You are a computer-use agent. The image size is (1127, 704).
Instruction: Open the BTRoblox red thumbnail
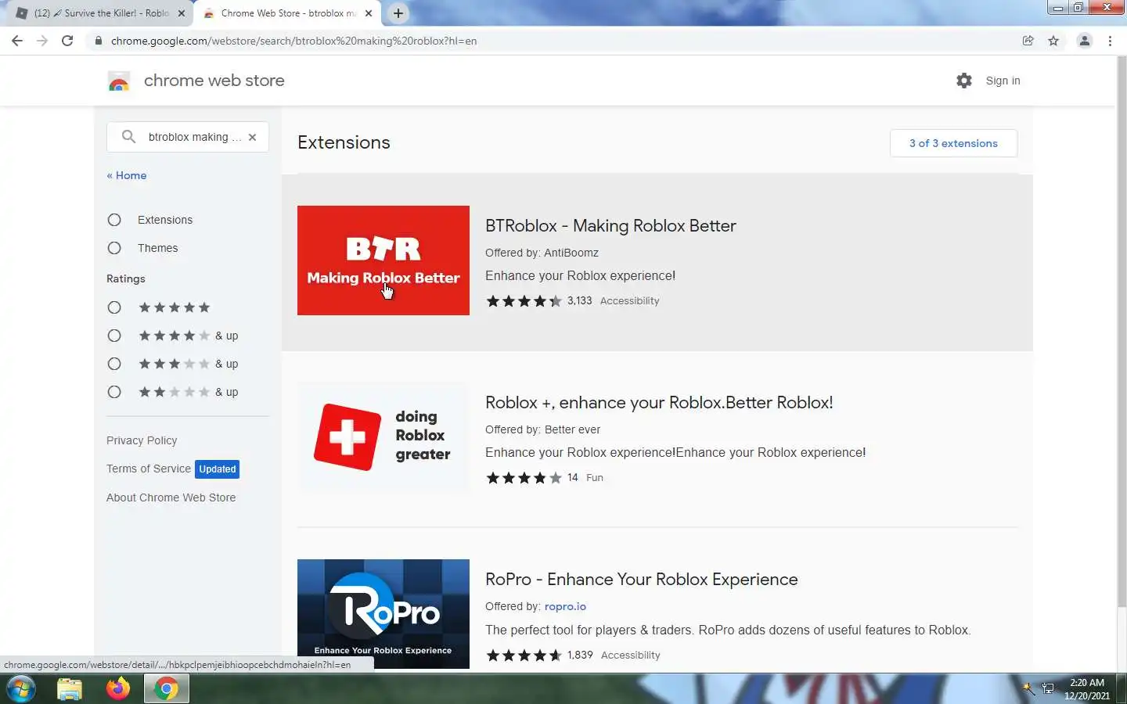coord(383,260)
